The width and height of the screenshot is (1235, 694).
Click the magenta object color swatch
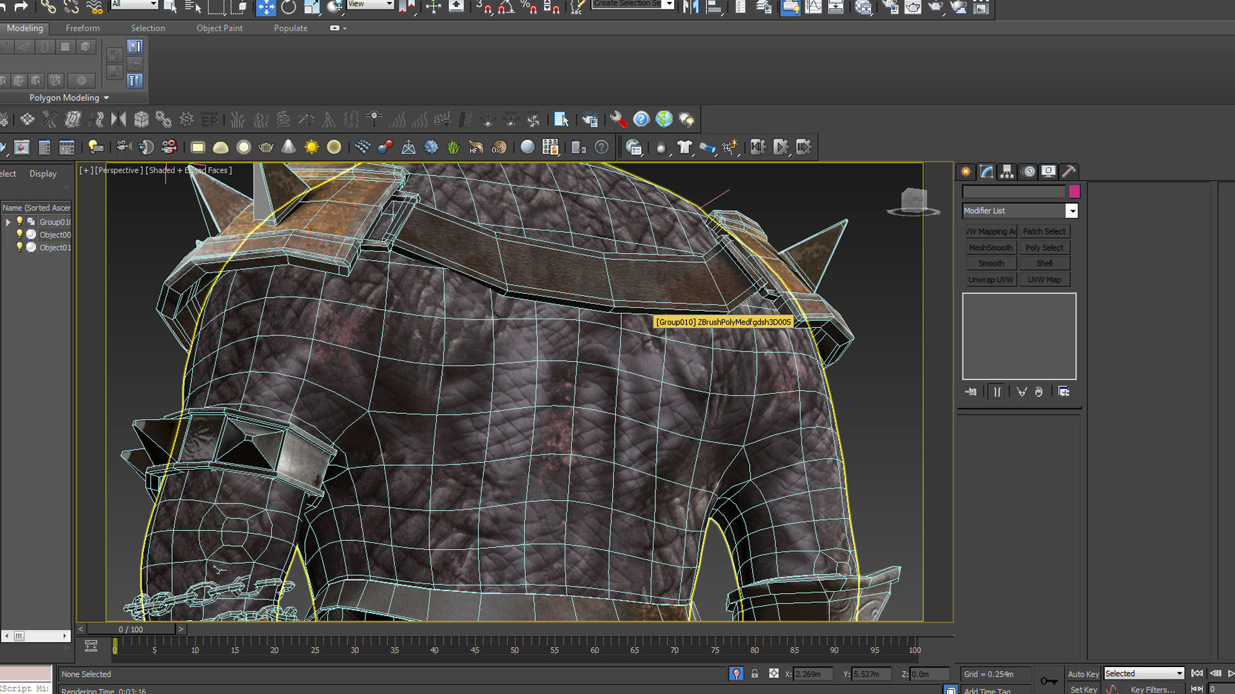1074,191
